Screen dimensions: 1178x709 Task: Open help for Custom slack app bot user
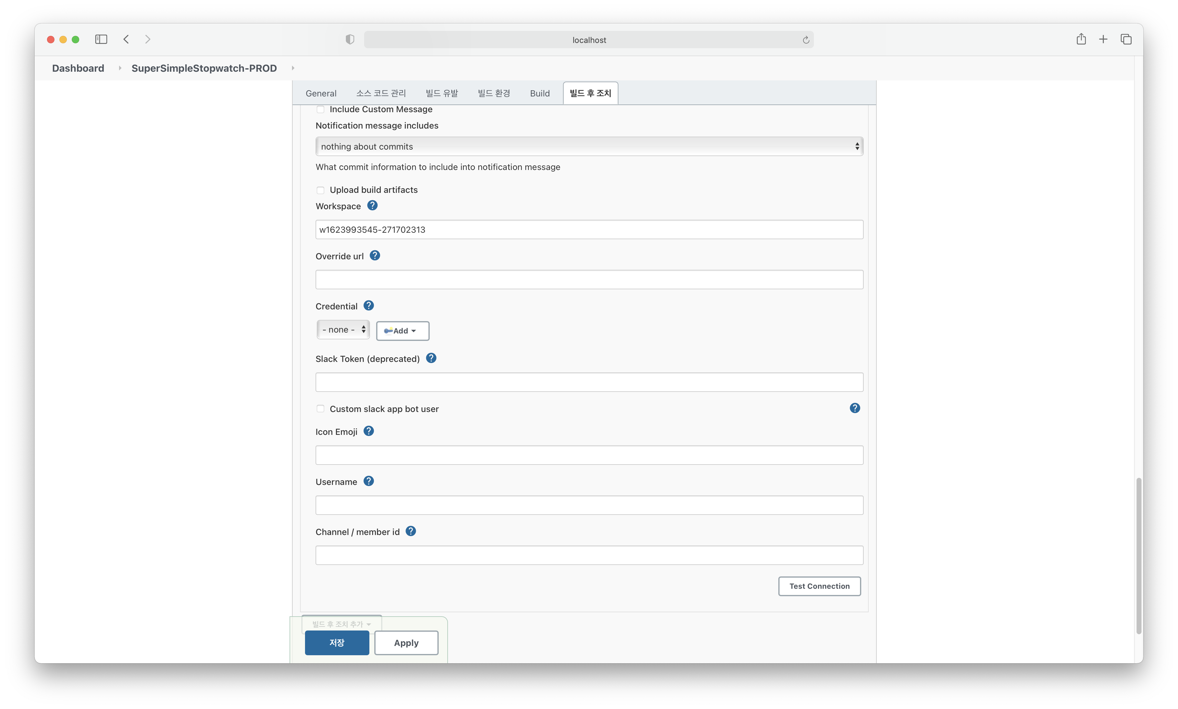[855, 408]
